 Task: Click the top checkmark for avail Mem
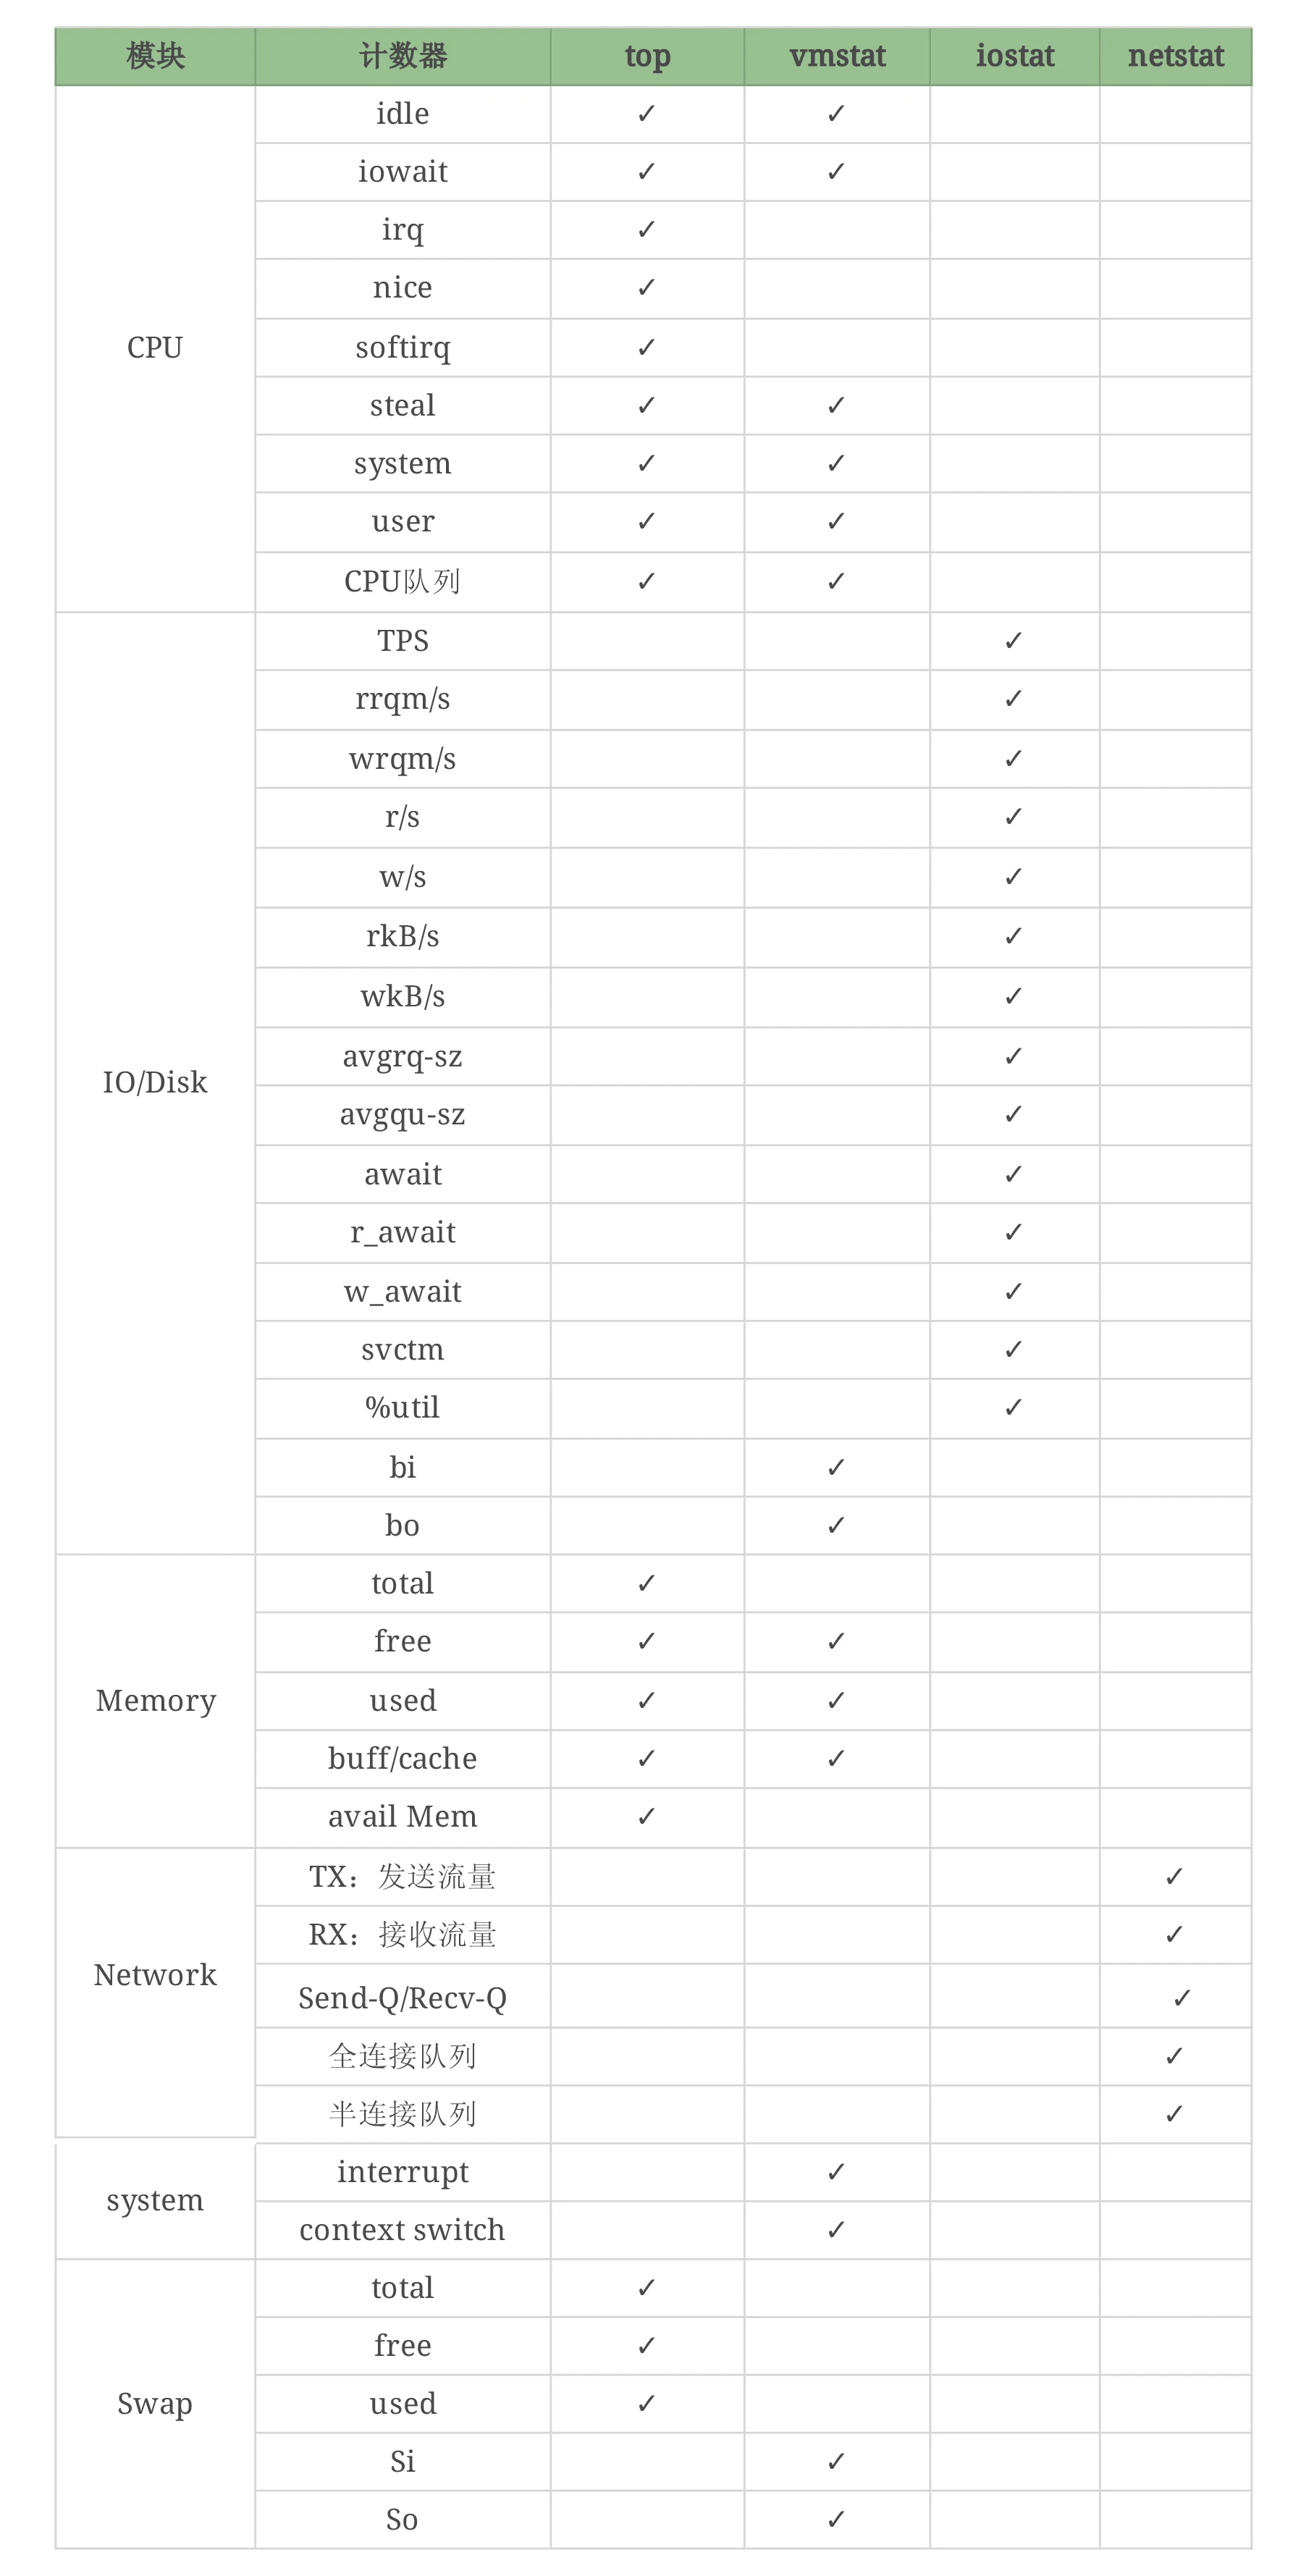click(646, 1816)
